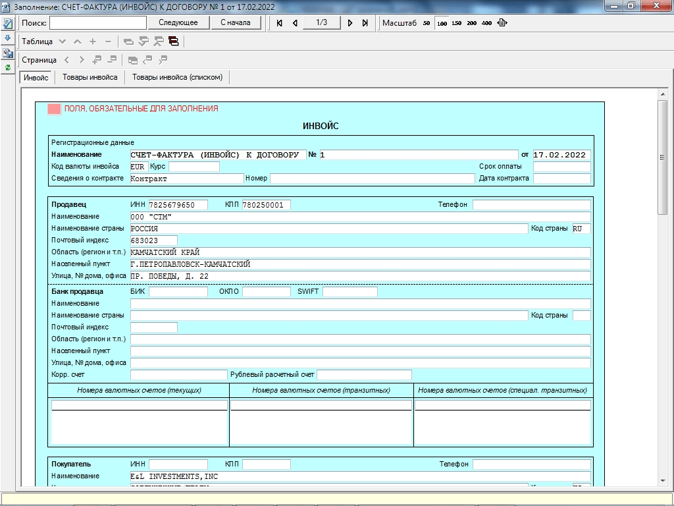Click remove-page icon with minus
674x506 pixels.
click(112, 59)
